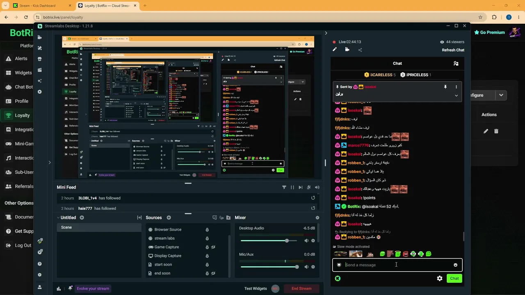The width and height of the screenshot is (525, 295).
Task: Toggle lock on Browser Source
Action: [x=207, y=229]
